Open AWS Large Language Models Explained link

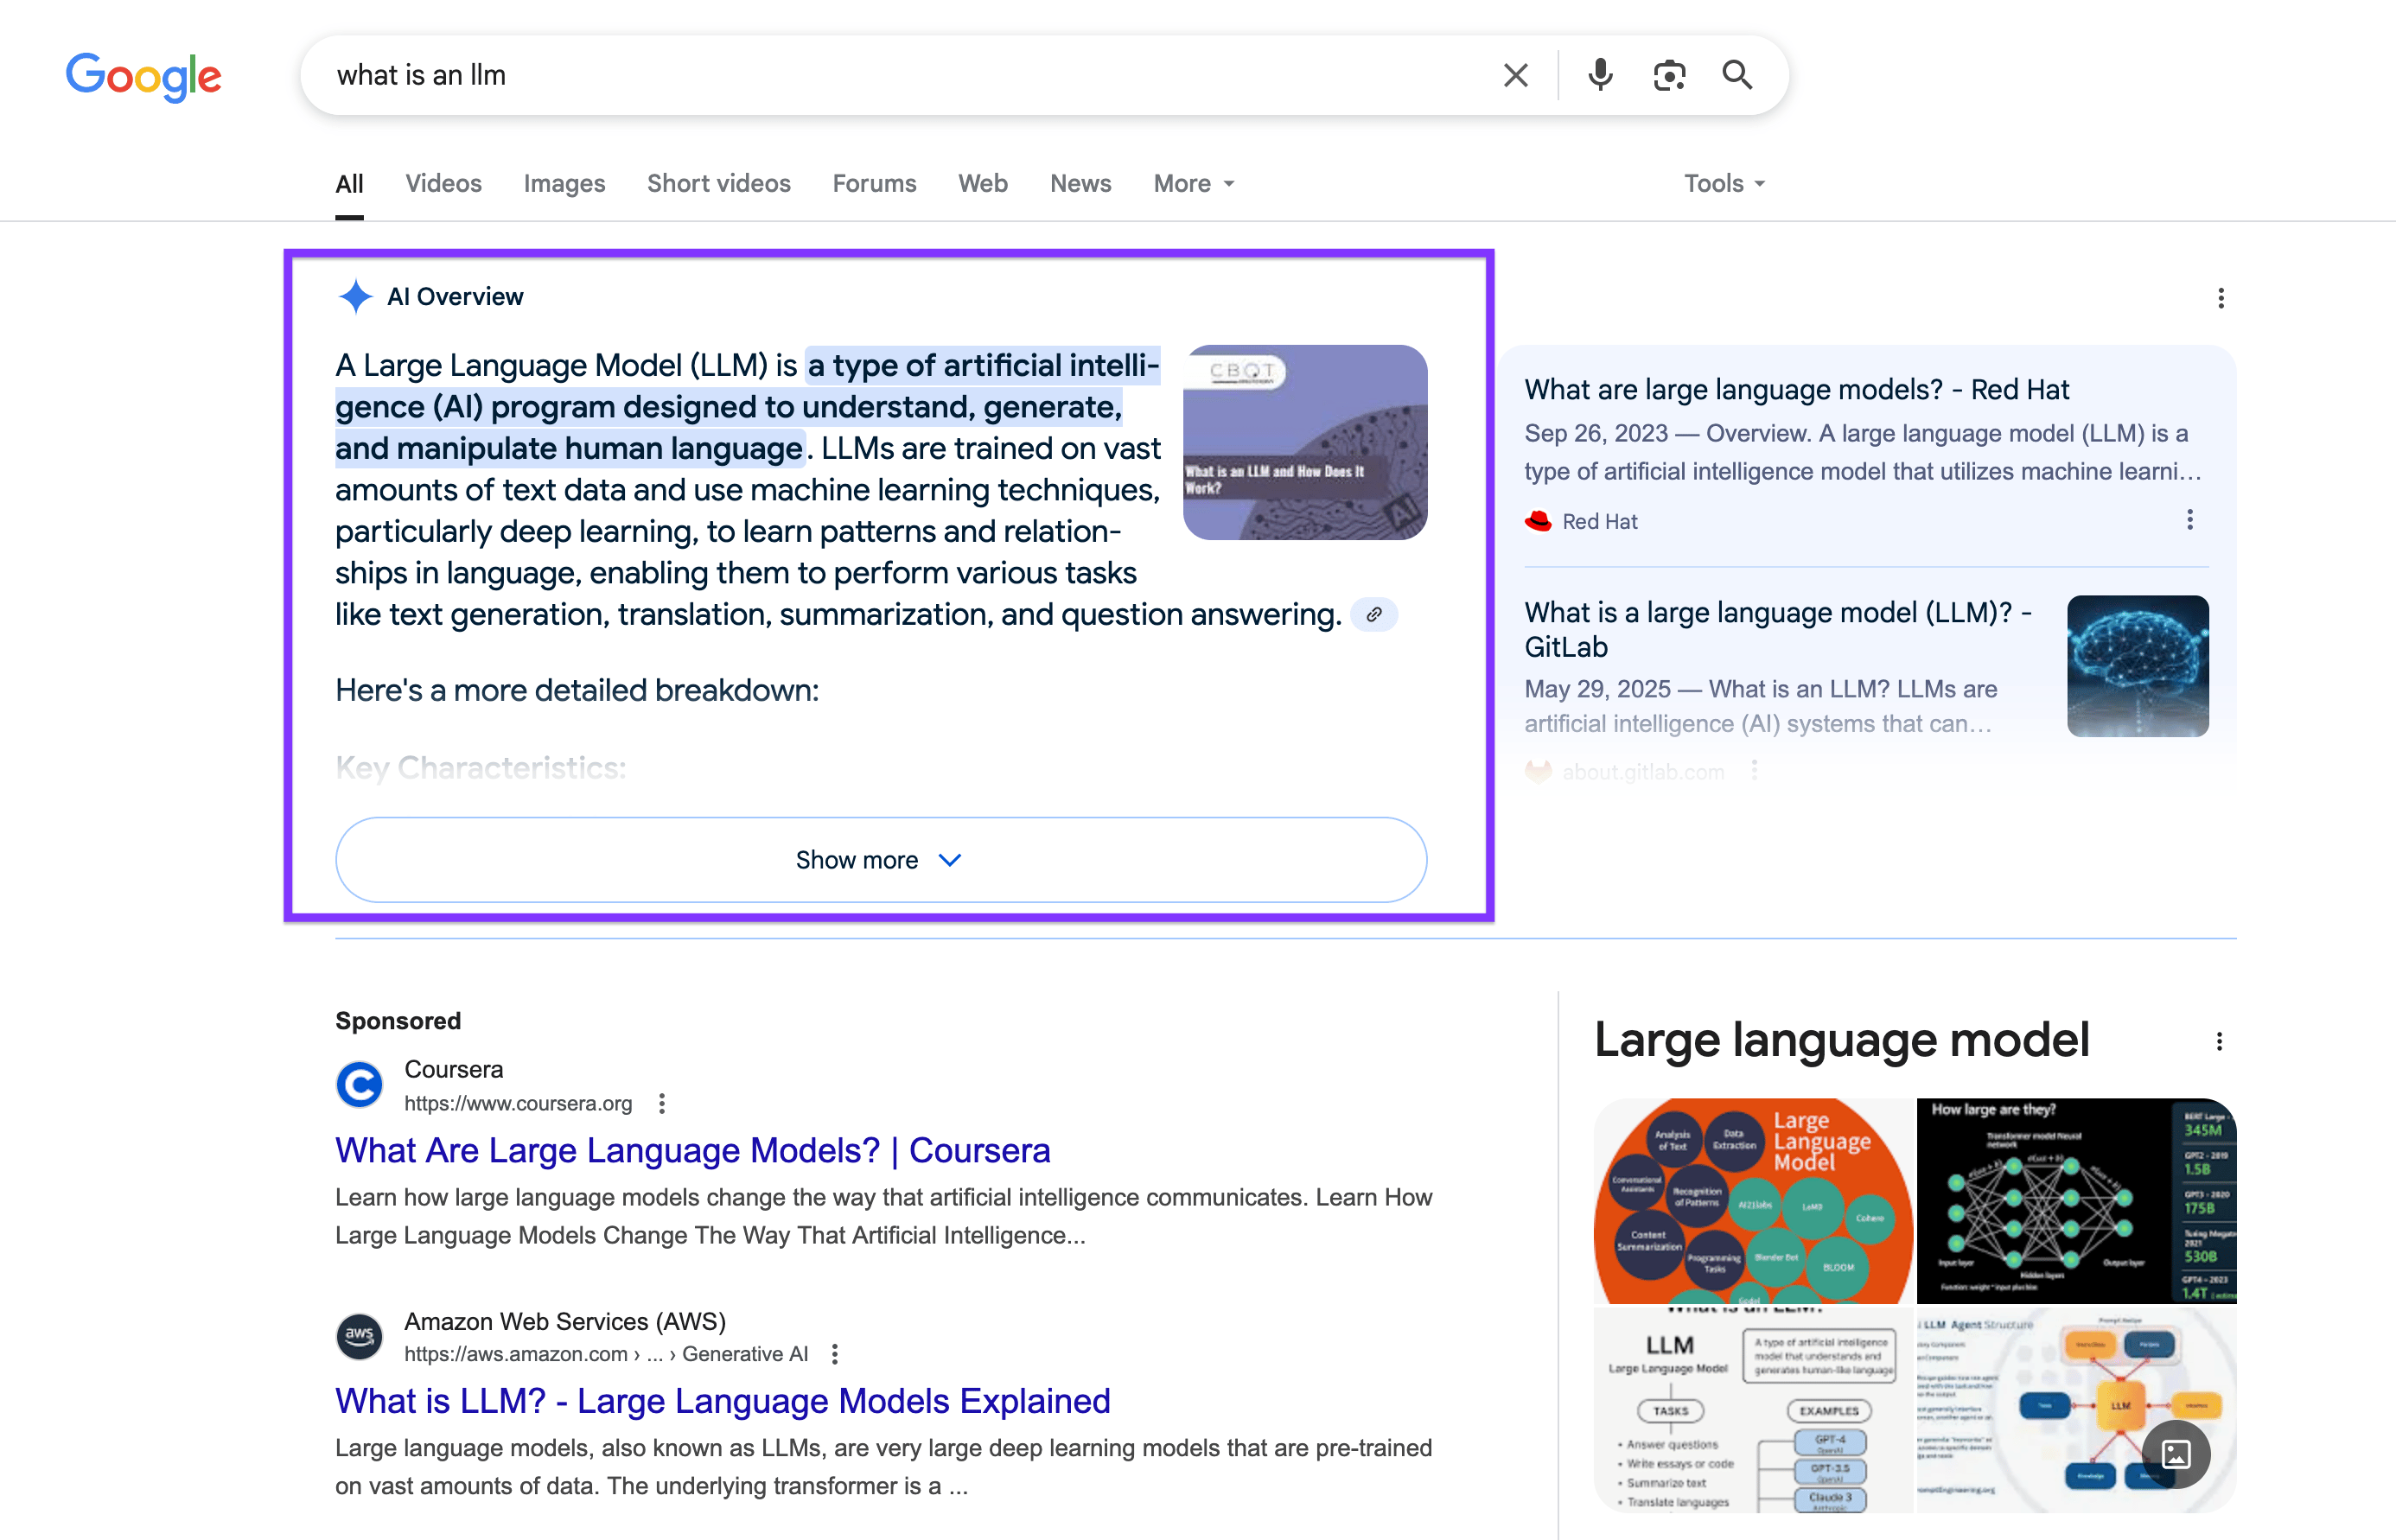coord(722,1401)
